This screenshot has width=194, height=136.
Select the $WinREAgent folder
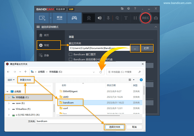[70, 91]
